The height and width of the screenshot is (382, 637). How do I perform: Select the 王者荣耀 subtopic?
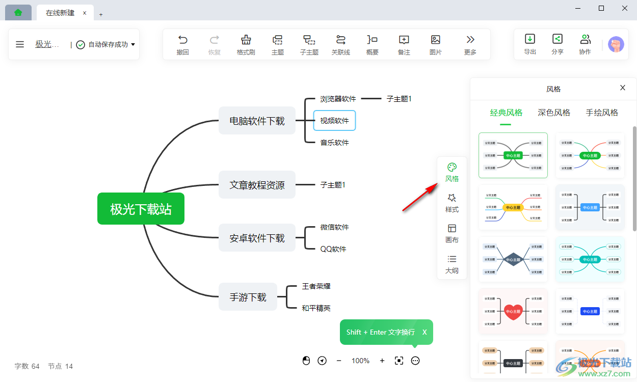coord(316,286)
